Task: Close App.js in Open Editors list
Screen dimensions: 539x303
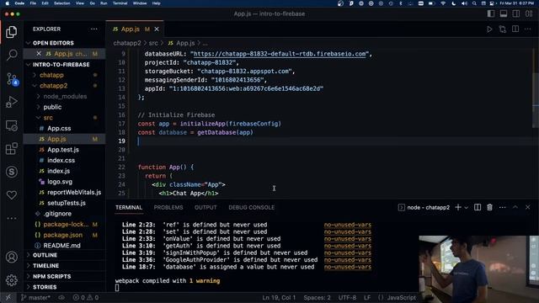Action: click(39, 54)
